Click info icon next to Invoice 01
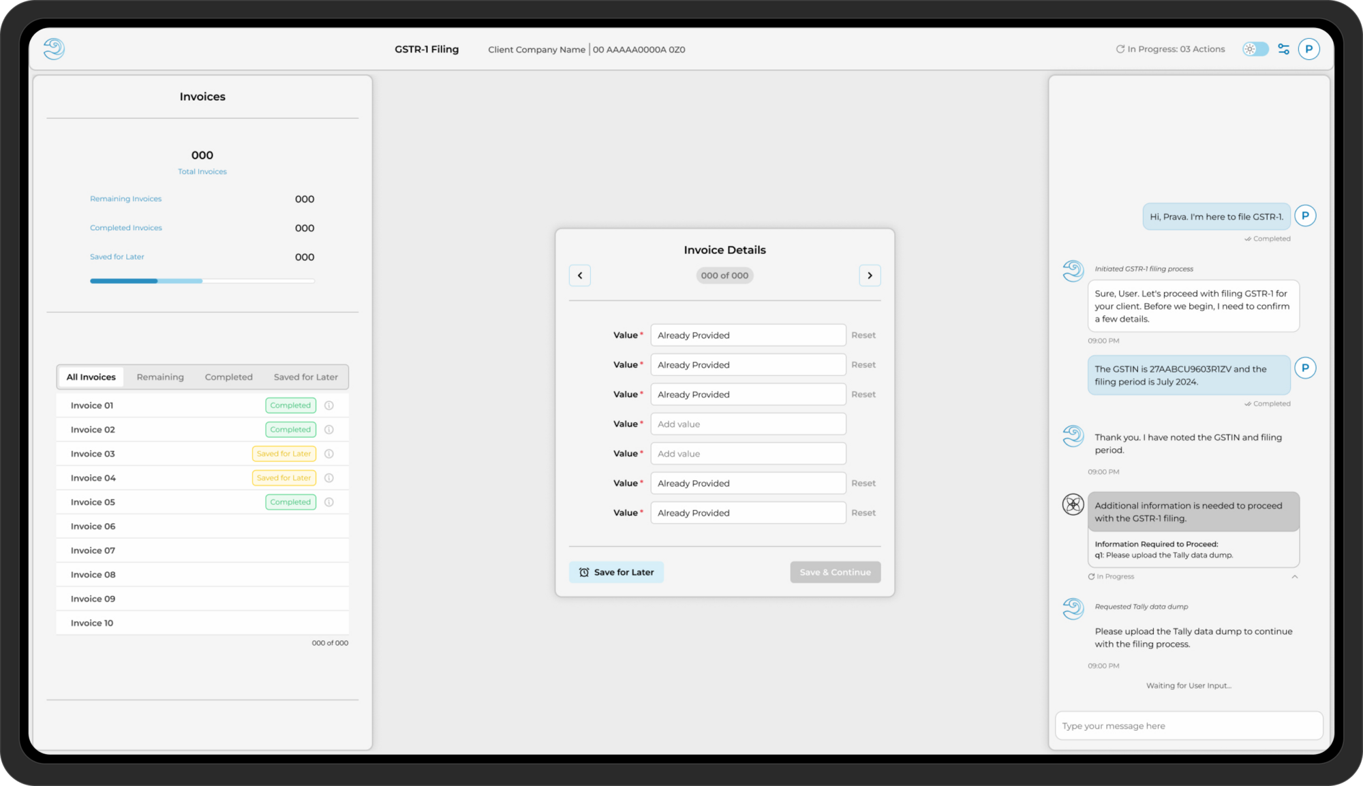The image size is (1363, 786). click(329, 405)
